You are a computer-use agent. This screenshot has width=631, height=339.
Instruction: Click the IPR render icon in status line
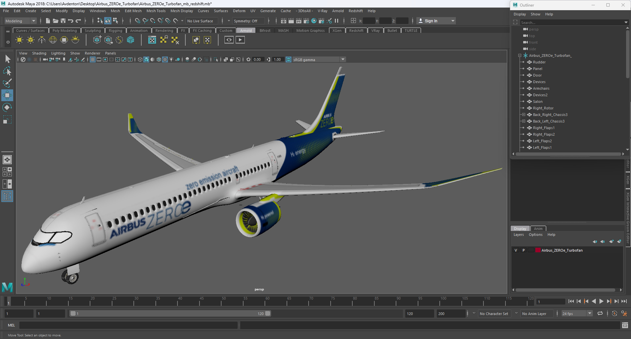pos(299,21)
